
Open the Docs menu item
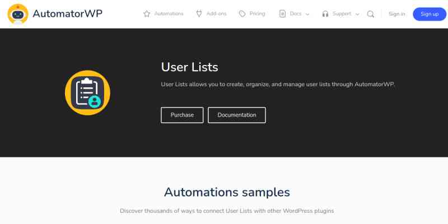point(296,13)
